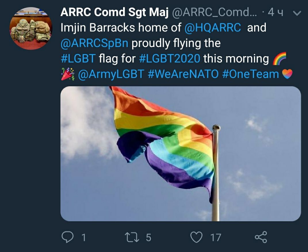
Task: View the likes count 17
Action: tap(216, 237)
